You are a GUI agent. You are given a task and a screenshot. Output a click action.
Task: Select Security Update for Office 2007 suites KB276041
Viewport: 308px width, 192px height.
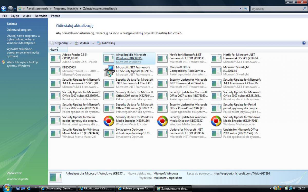pos(129,96)
